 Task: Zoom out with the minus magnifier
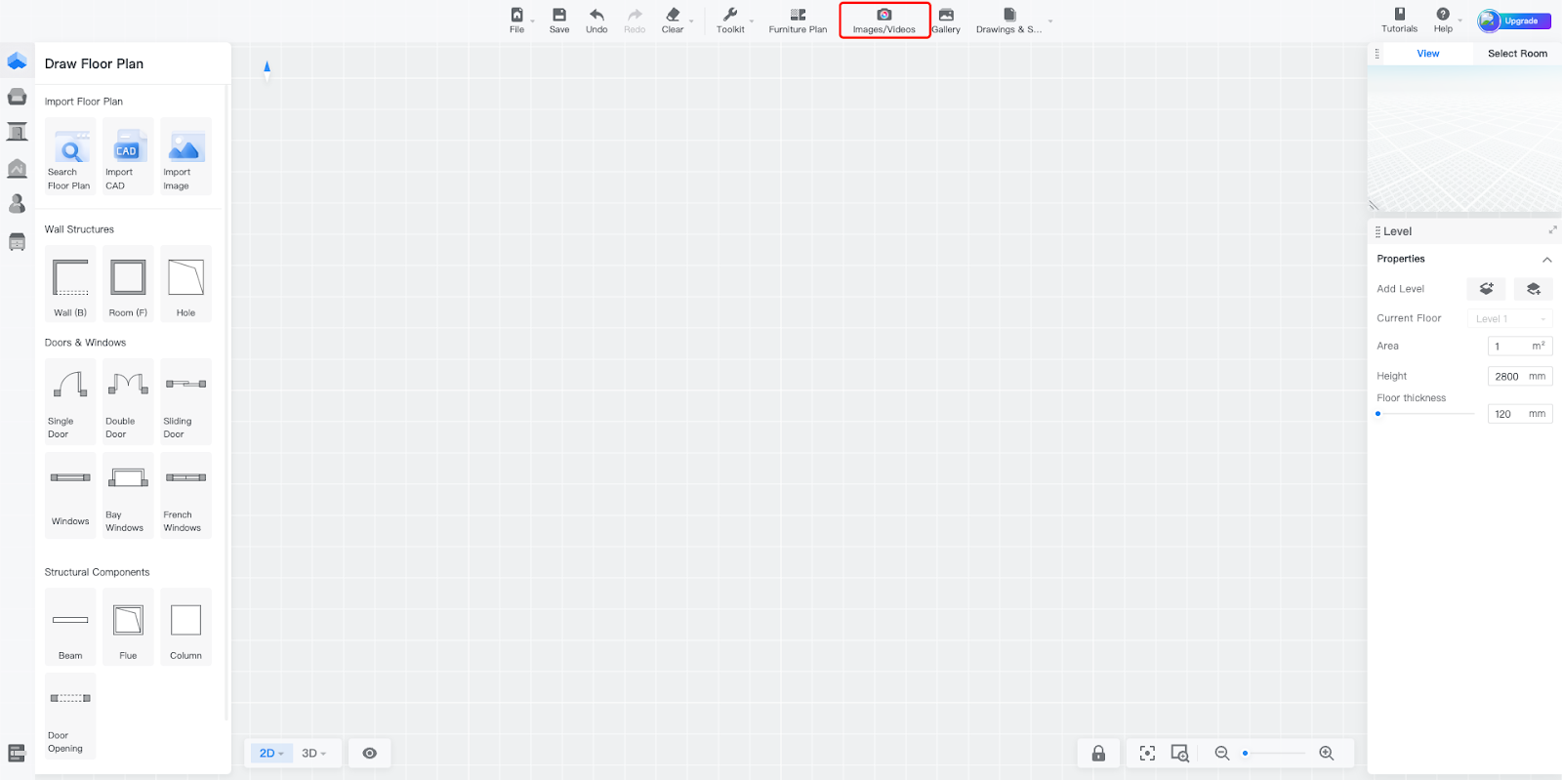tap(1221, 753)
